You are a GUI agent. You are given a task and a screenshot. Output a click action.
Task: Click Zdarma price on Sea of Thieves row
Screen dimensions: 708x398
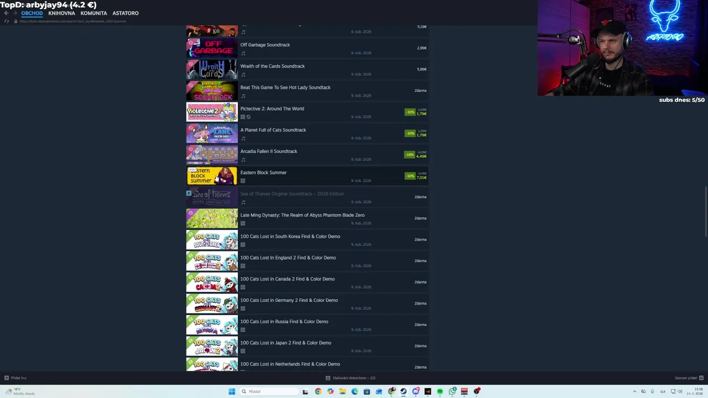pyautogui.click(x=420, y=197)
